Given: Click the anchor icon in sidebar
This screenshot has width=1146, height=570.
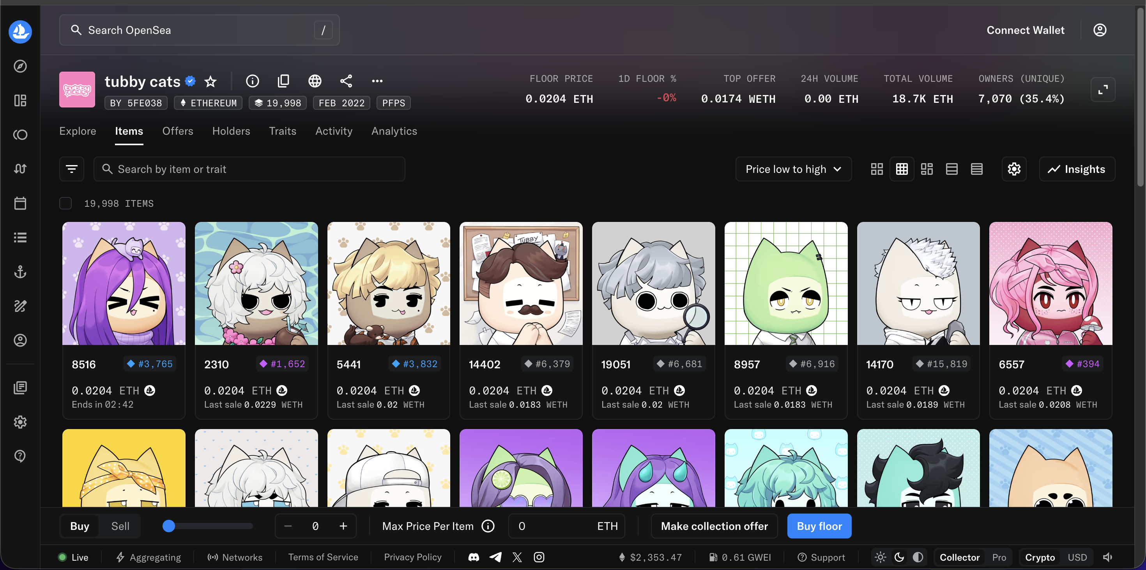Looking at the screenshot, I should 20,272.
